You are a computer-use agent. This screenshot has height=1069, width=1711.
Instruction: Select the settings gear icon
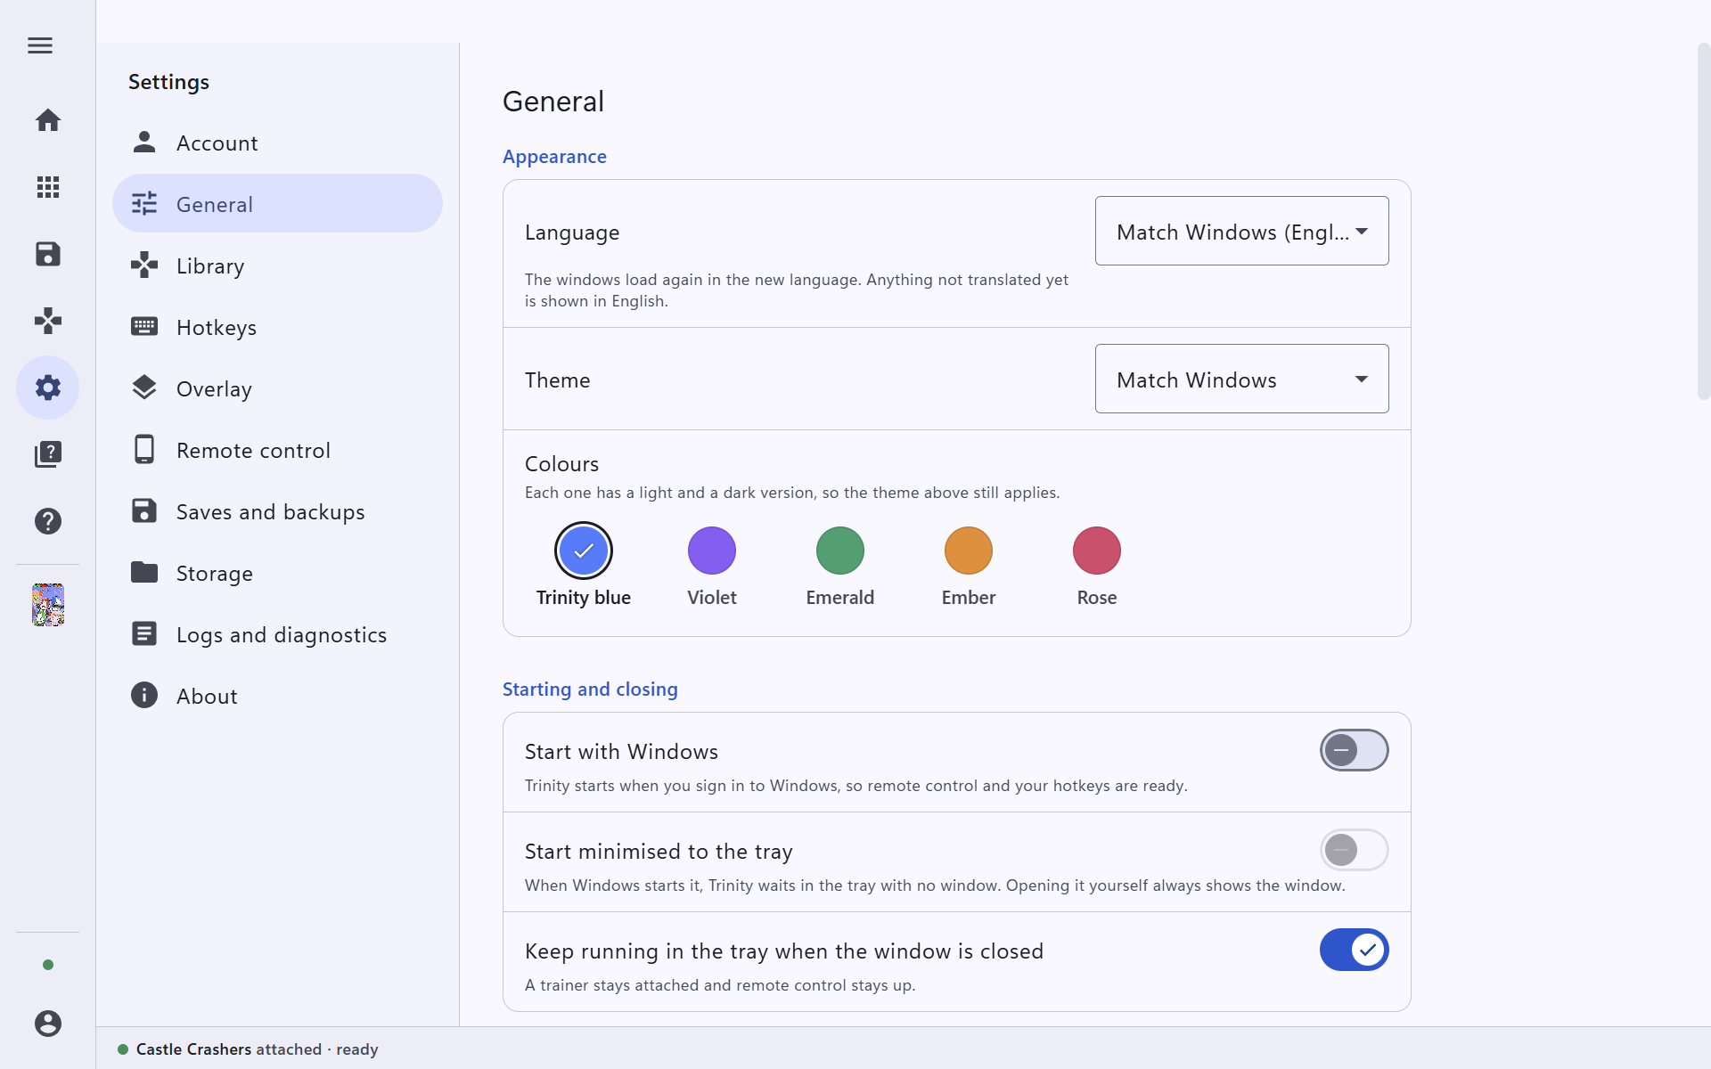click(48, 388)
